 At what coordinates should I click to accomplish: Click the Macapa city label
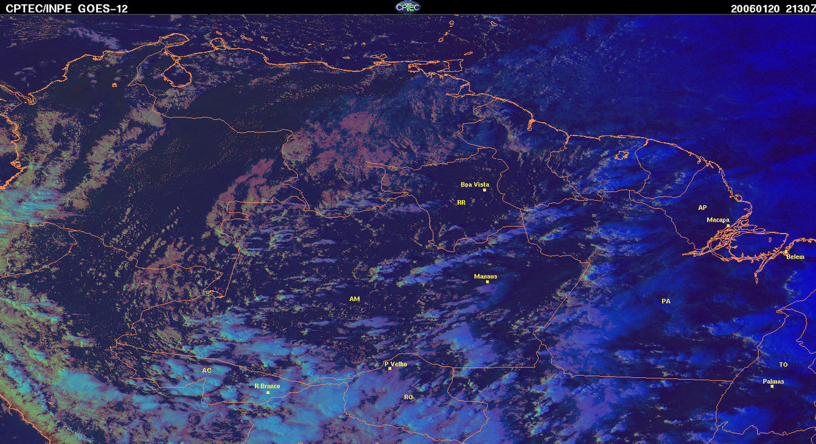click(718, 220)
